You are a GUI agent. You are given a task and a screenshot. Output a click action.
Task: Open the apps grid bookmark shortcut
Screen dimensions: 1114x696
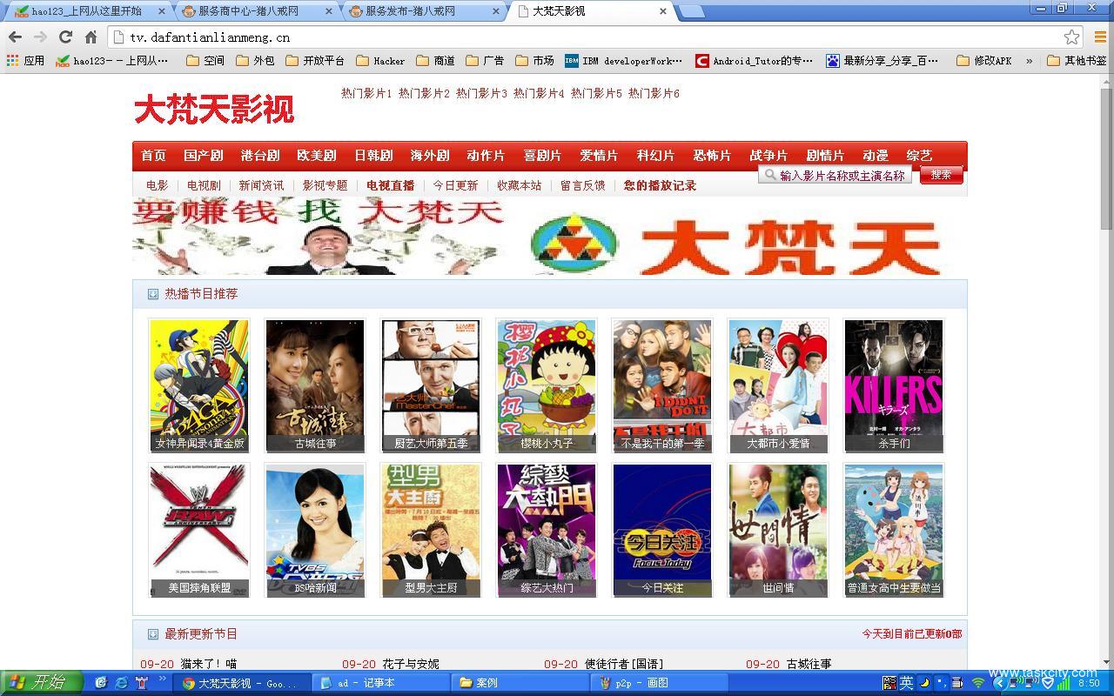24,61
